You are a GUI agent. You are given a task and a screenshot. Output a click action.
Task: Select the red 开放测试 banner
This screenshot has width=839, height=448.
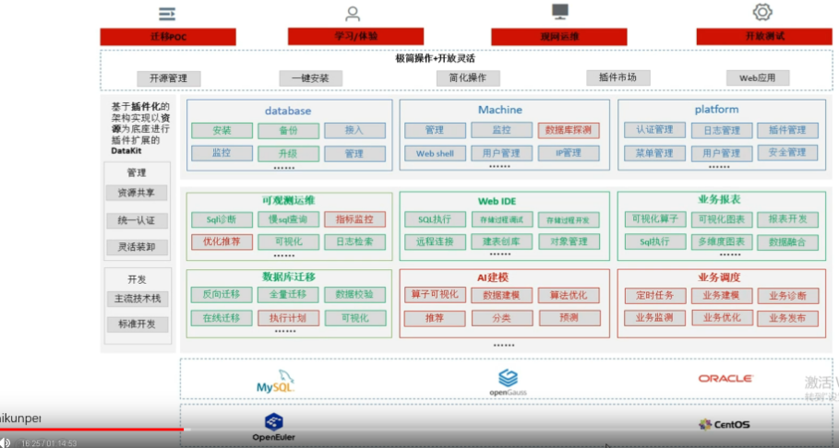pos(764,36)
